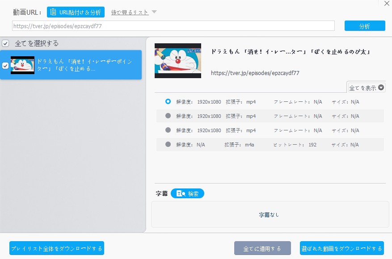Click the URL貼付け＆分析 paste button
Viewport: 392px width, 259px height.
pos(76,12)
